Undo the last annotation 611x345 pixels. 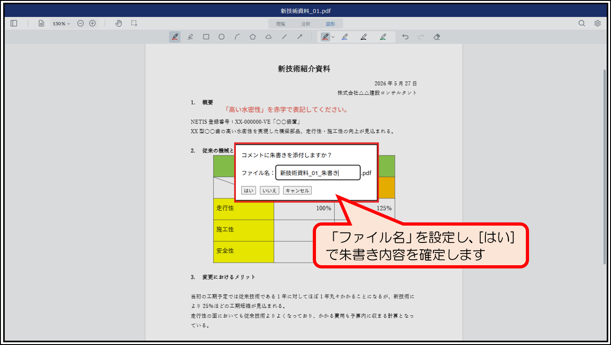tap(406, 37)
